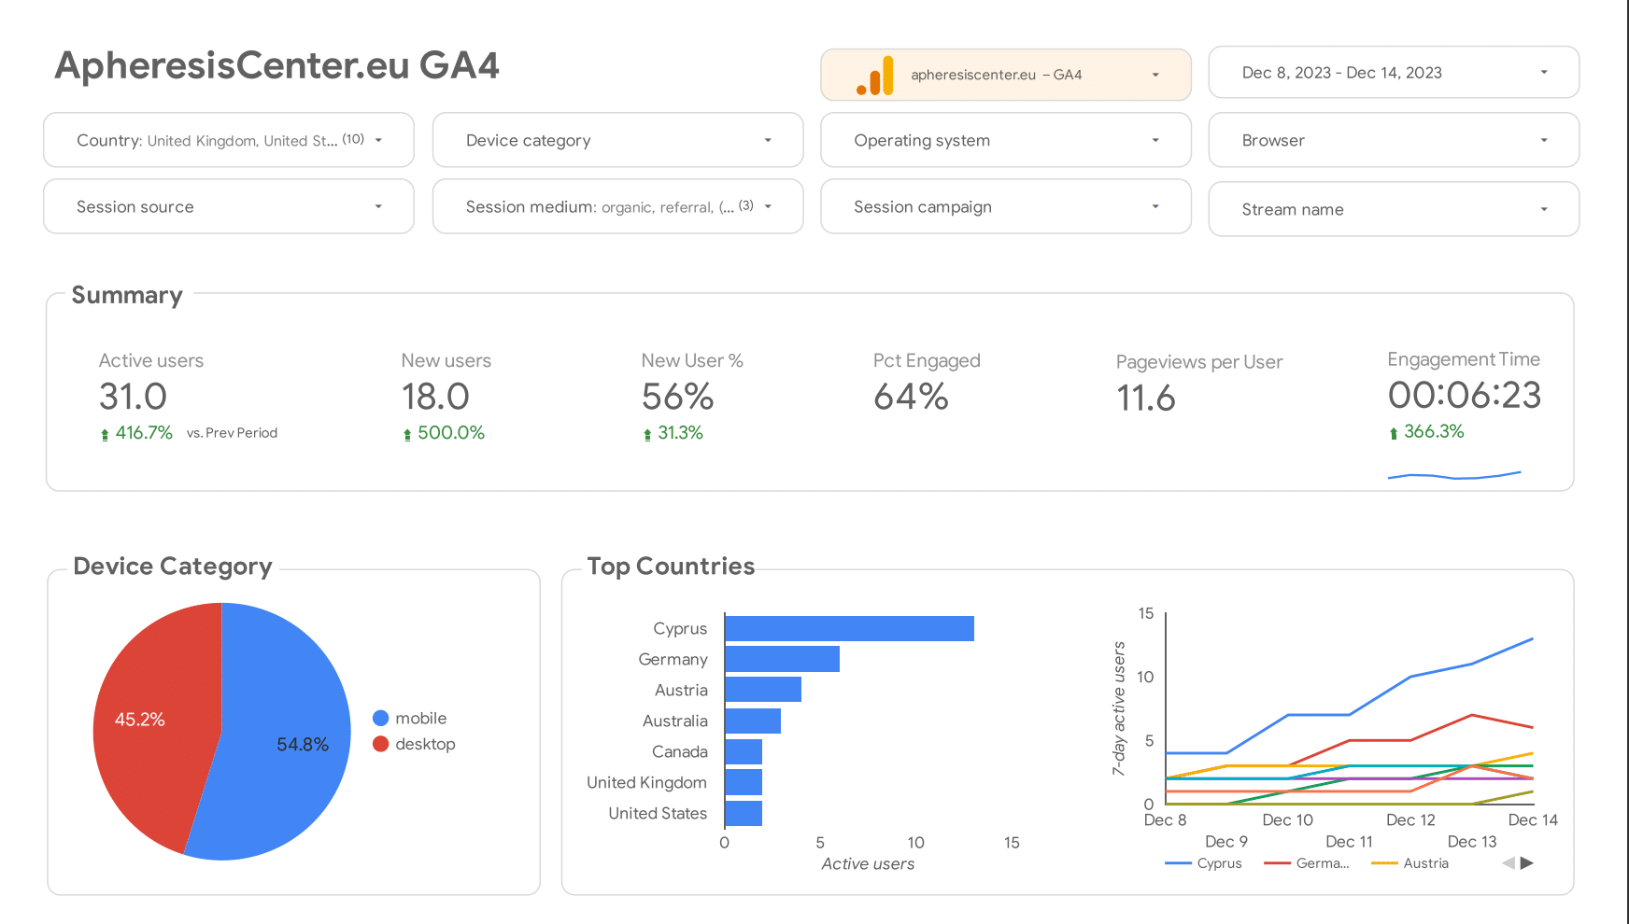Image resolution: width=1629 pixels, height=924 pixels.
Task: Click the Engagement Time sparkline
Action: pyautogui.click(x=1454, y=475)
